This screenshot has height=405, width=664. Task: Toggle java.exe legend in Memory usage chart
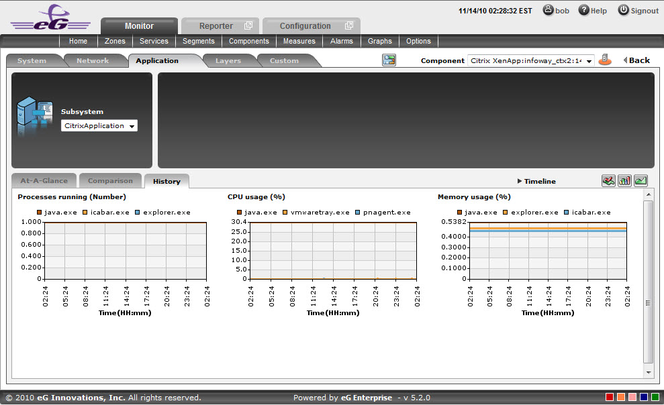477,213
